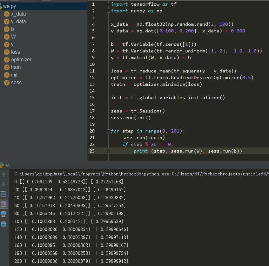
Task: Clear console output with the trash icon
Action: [x=3, y=224]
